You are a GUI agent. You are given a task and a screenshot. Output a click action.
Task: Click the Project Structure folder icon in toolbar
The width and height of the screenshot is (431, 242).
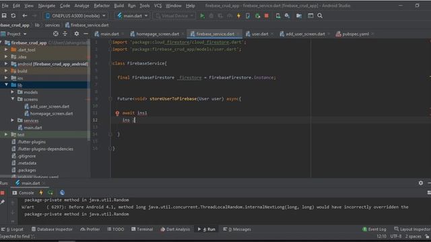[299, 15]
